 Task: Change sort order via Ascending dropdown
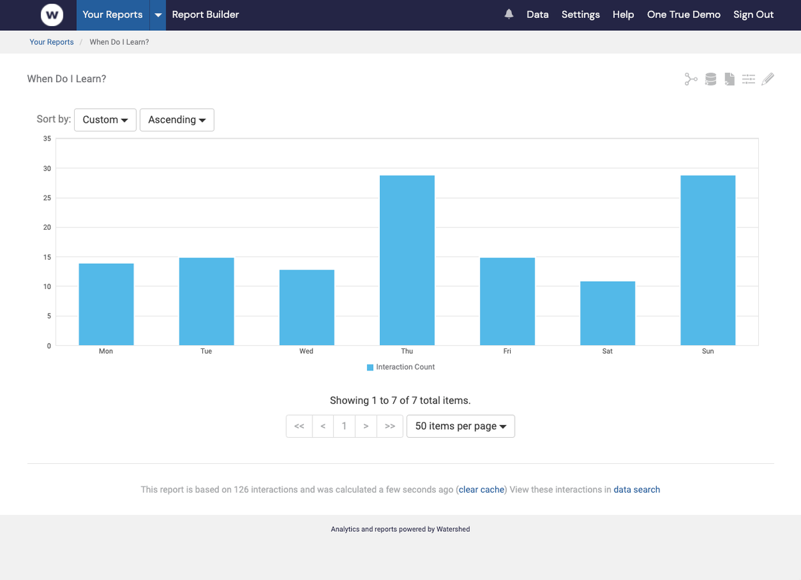click(176, 119)
